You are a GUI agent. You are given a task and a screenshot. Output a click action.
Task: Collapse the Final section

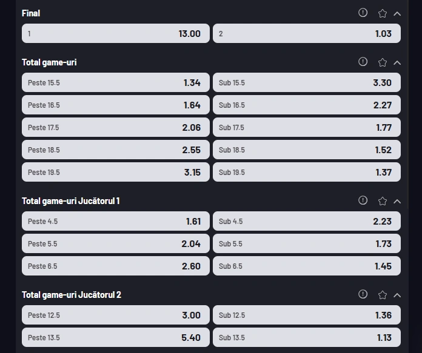click(x=397, y=14)
